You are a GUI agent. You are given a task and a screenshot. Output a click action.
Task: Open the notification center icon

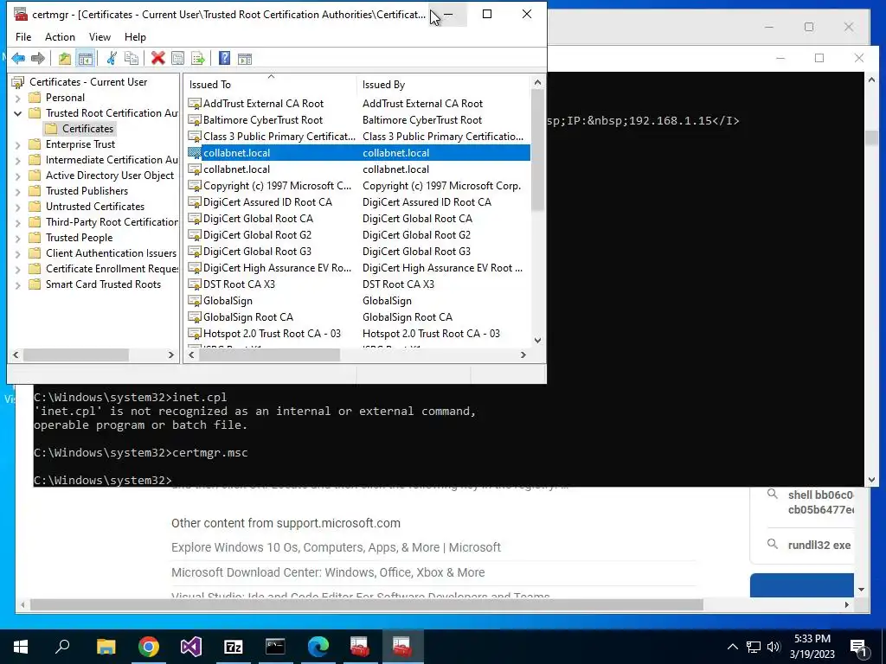click(858, 648)
